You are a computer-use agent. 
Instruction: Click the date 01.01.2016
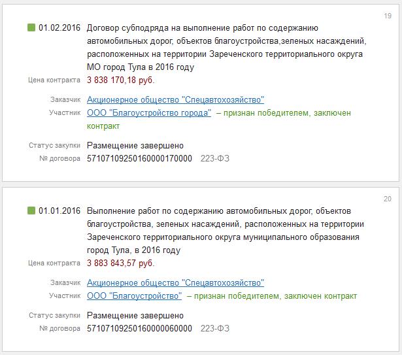click(x=59, y=211)
